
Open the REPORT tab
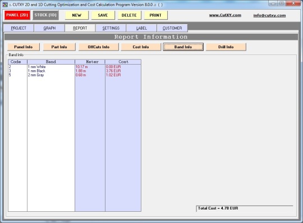[80, 28]
